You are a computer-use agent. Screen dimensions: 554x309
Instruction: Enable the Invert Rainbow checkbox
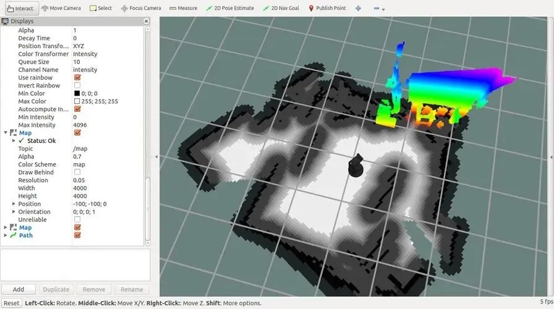(77, 85)
